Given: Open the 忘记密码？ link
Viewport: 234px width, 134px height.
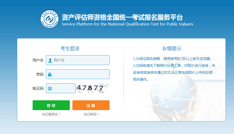Looking at the screenshot, I should (91, 114).
